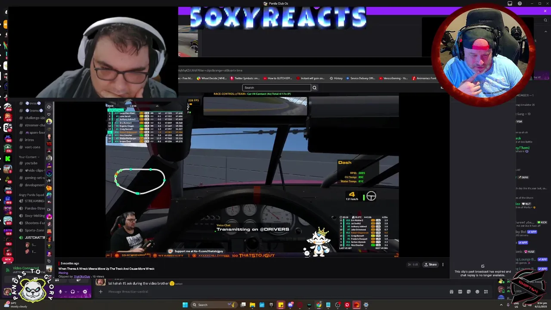Screen dimensions: 551x310
Task: Open the development Discord channel
Action: tap(33, 185)
